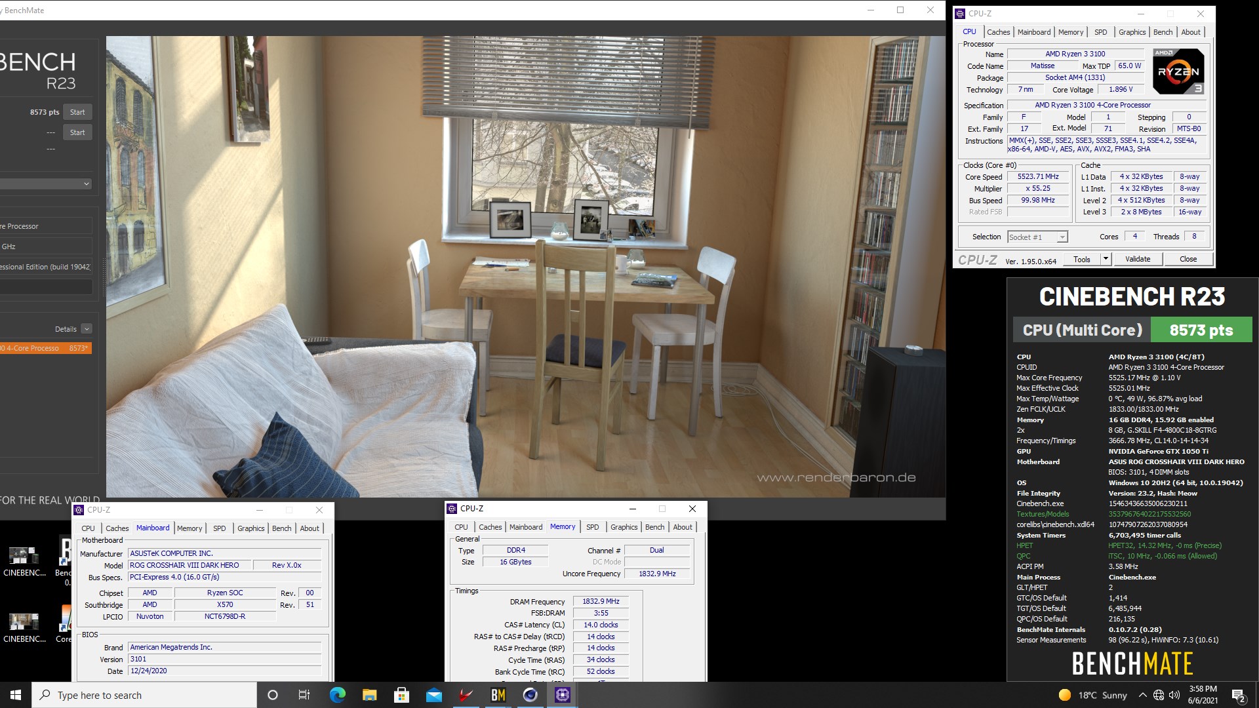Open the Socket #1 selection dropdown
The image size is (1259, 708).
1037,237
